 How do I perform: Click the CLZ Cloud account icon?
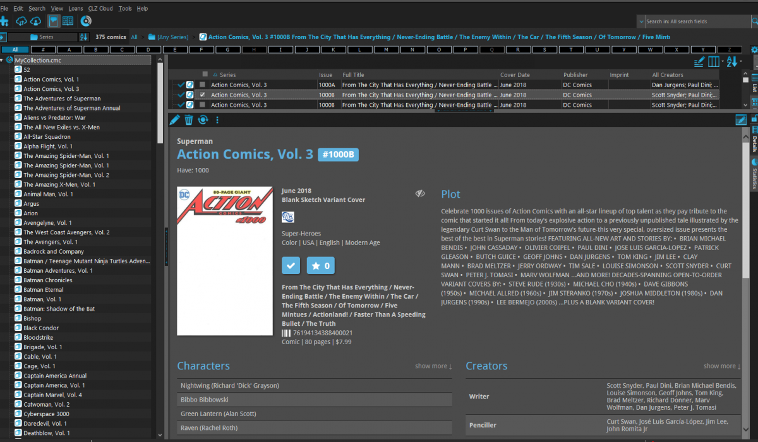[x=36, y=21]
